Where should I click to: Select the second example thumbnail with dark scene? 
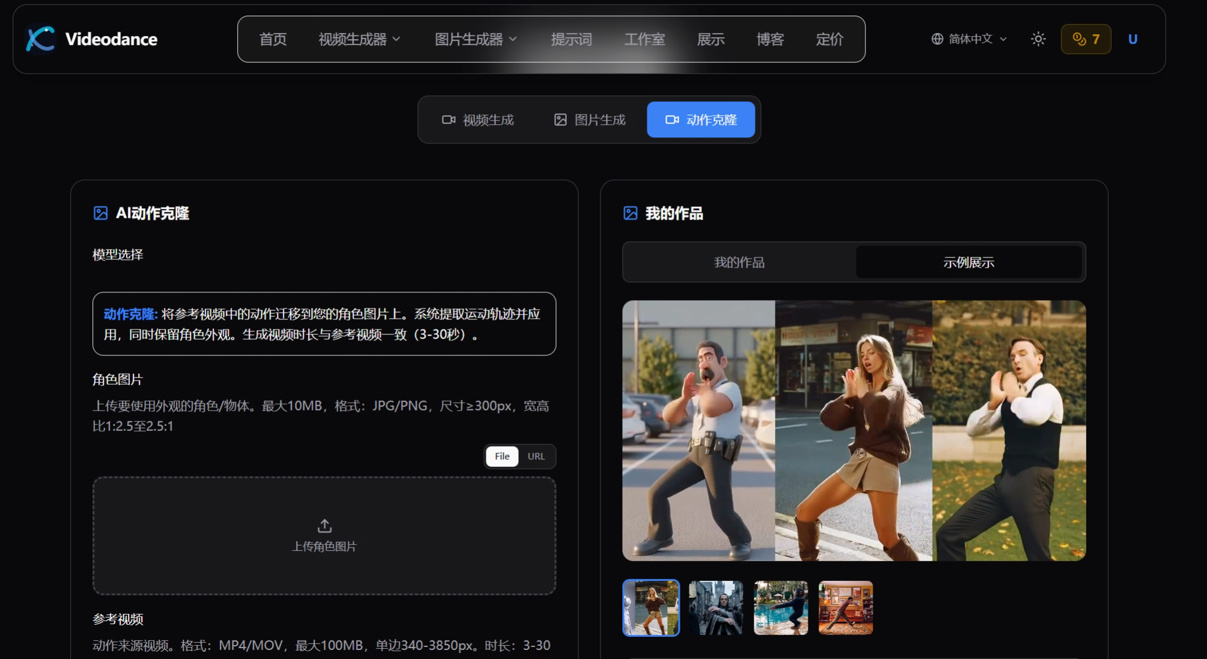tap(716, 608)
